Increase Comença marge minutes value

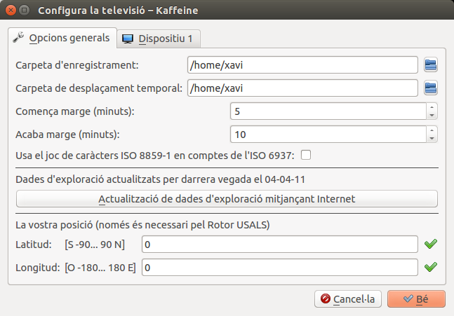point(432,107)
